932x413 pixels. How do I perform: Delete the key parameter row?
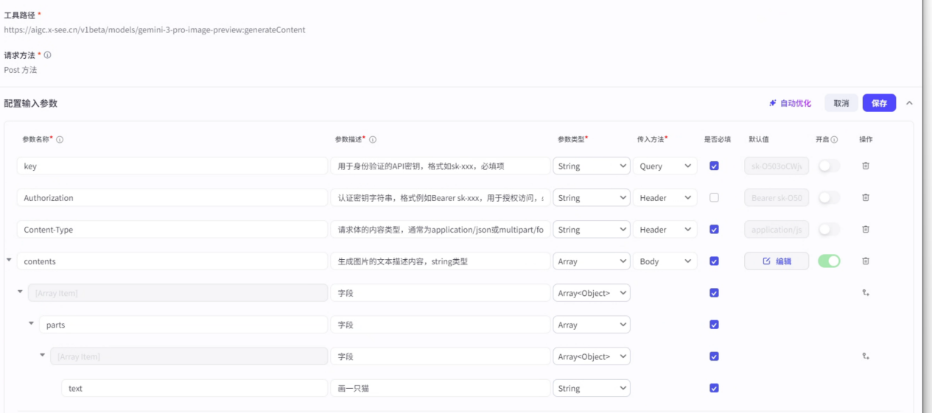866,166
